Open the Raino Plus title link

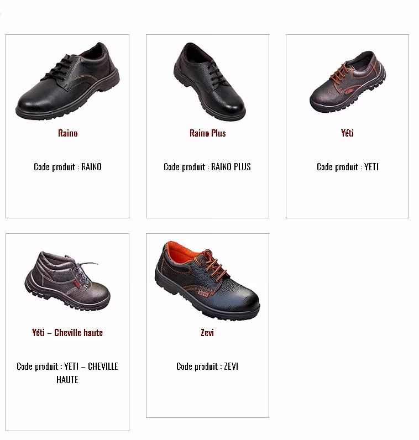pyautogui.click(x=208, y=133)
